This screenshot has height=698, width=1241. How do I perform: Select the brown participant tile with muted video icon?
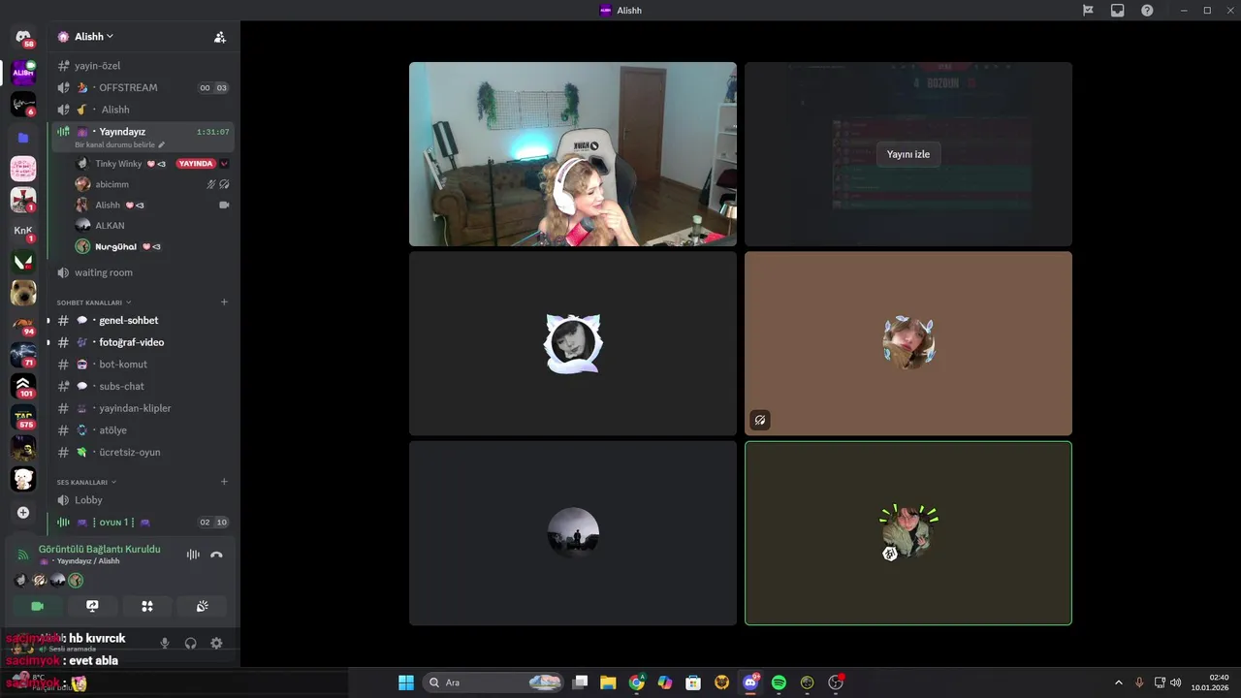coord(908,343)
